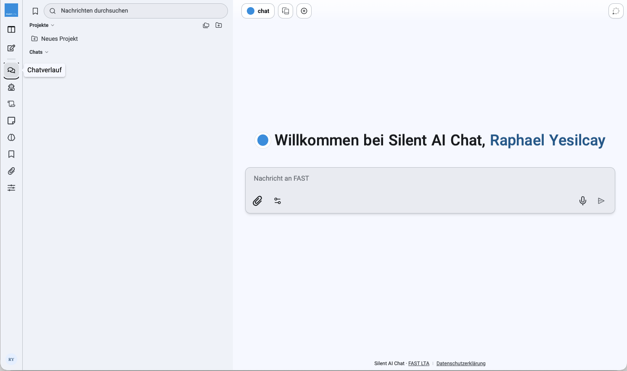
Task: Collapse the Projekte section
Action: click(42, 25)
